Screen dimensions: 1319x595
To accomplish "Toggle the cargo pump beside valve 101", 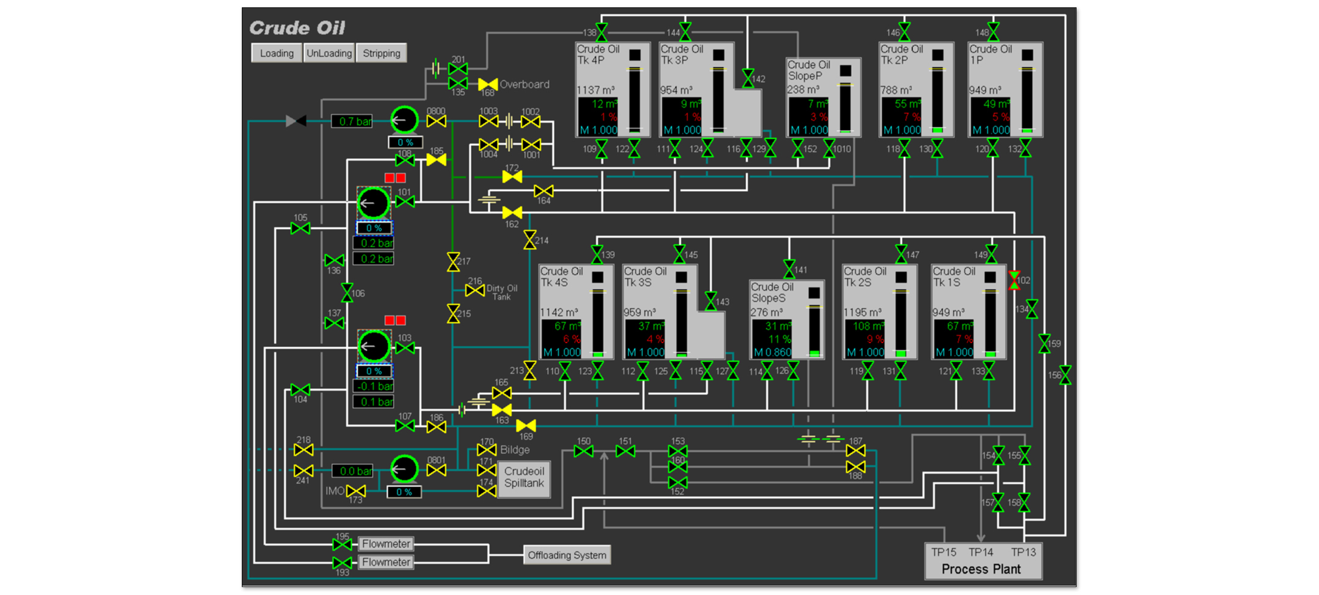I will [373, 203].
